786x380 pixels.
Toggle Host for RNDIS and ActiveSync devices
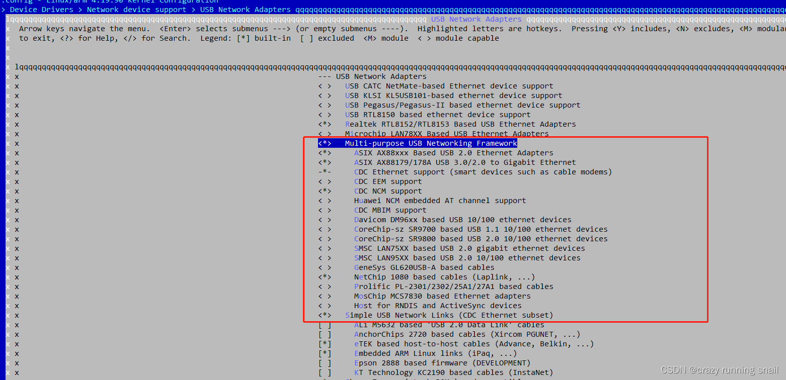coord(420,306)
